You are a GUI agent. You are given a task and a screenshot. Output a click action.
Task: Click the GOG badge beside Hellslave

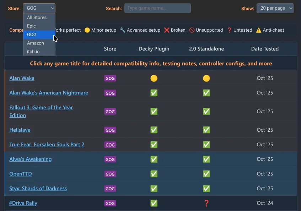(110, 130)
